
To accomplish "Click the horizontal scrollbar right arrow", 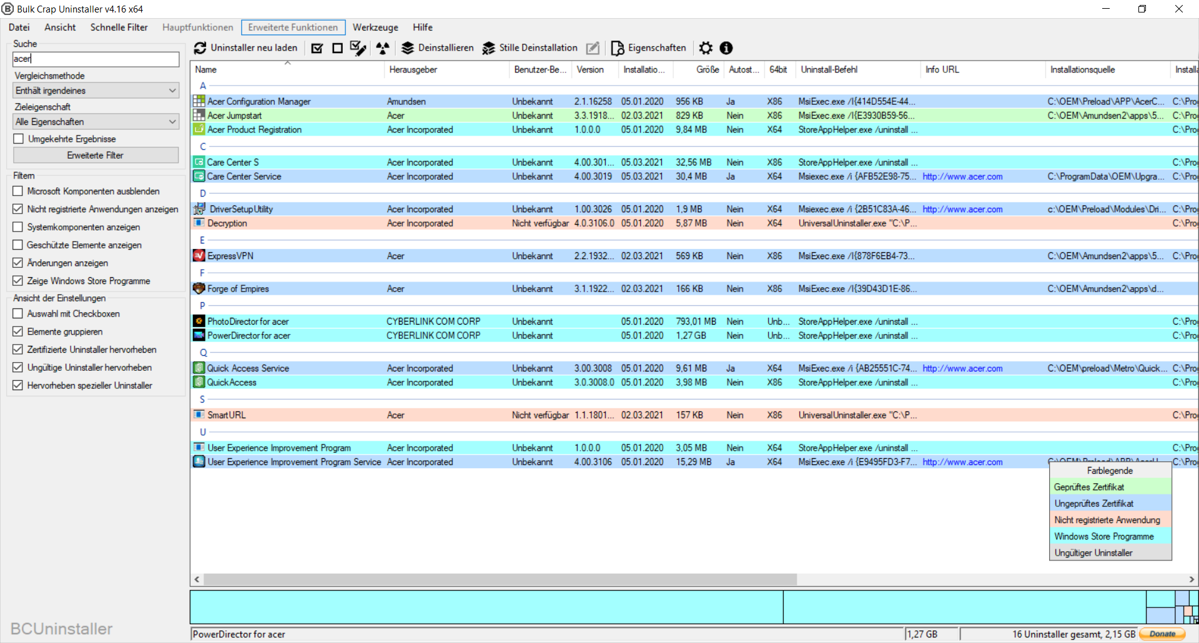I will tap(1192, 579).
